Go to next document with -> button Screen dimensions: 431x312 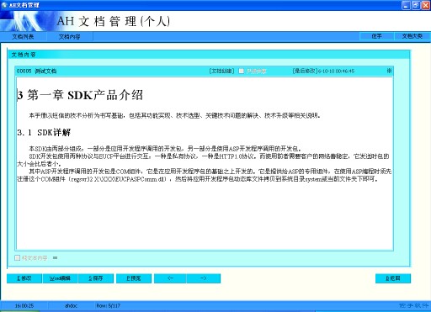pyautogui.click(x=204, y=278)
